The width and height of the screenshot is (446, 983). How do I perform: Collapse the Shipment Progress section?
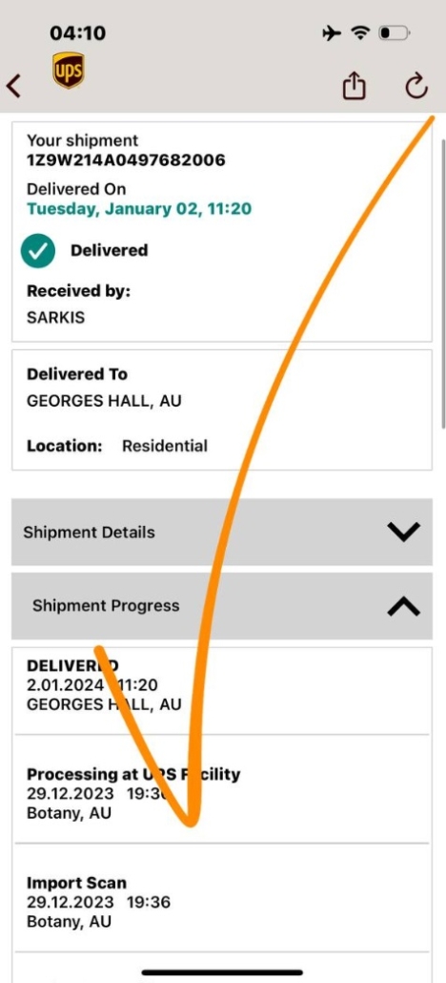pos(222,606)
